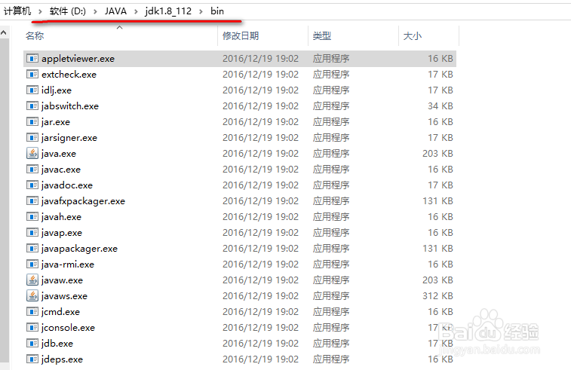Expand breadcrumb chevron after 计算机
This screenshot has height=370, width=571.
coord(41,11)
